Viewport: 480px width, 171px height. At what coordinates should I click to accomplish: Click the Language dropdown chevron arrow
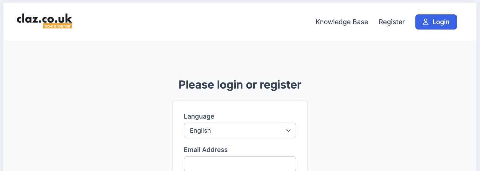point(288,131)
